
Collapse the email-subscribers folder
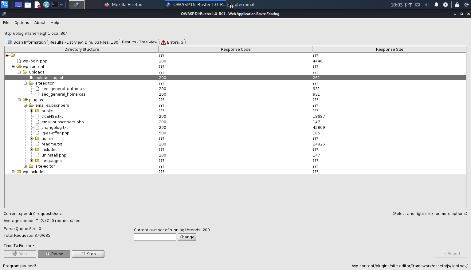click(26, 105)
